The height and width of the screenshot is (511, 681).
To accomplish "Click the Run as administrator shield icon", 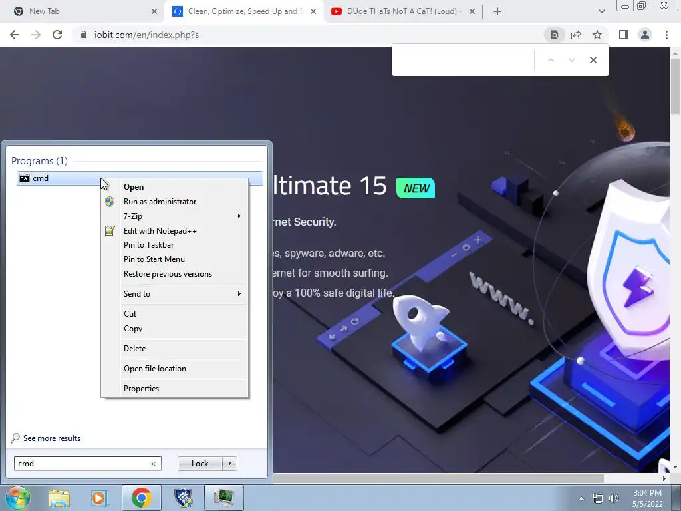I will tap(110, 202).
